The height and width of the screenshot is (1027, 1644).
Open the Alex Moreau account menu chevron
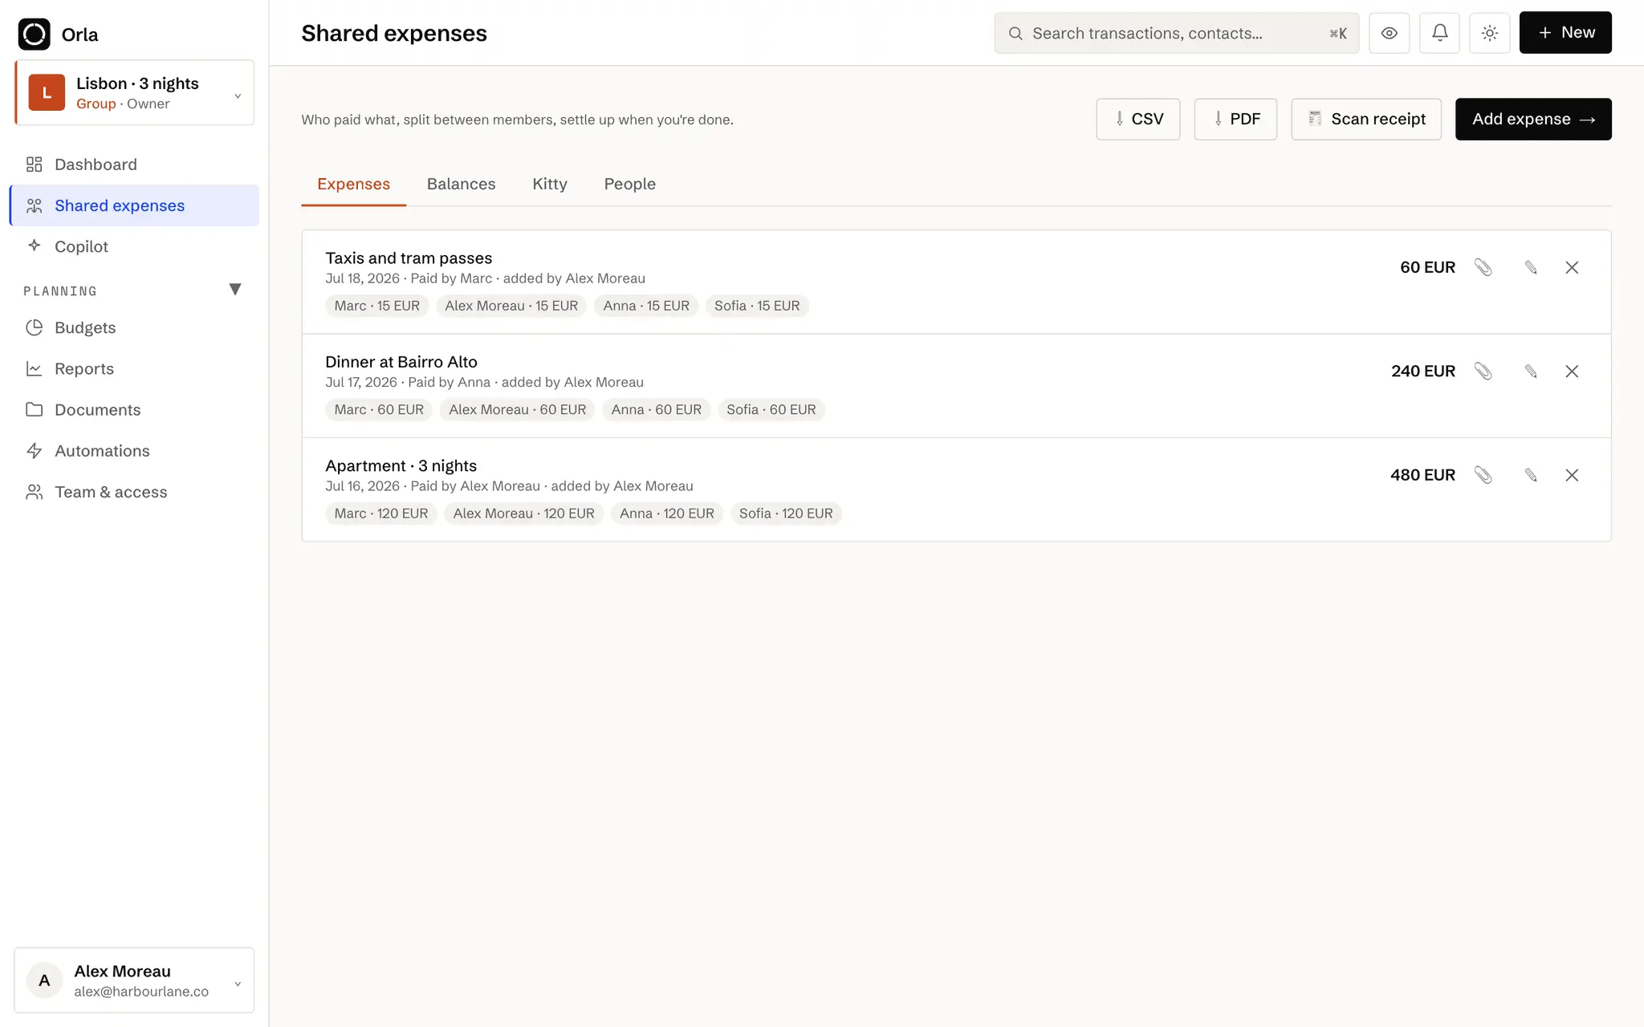(238, 984)
